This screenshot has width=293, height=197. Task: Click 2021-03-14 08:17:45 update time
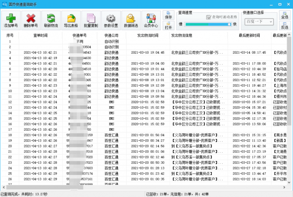tap(249, 53)
